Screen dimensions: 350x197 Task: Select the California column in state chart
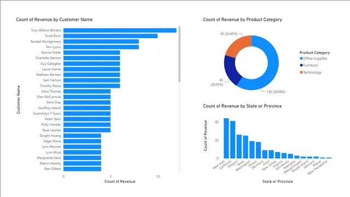[233, 140]
